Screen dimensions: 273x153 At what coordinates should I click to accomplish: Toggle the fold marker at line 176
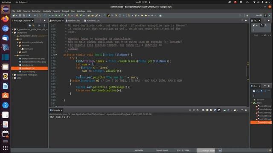tap(56, 55)
